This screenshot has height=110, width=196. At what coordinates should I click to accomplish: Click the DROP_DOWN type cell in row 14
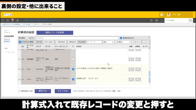click(40, 59)
